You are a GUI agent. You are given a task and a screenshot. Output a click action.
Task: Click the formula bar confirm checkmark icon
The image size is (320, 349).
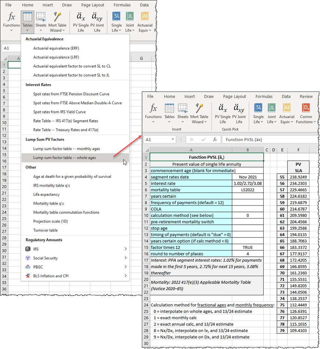(x=203, y=140)
